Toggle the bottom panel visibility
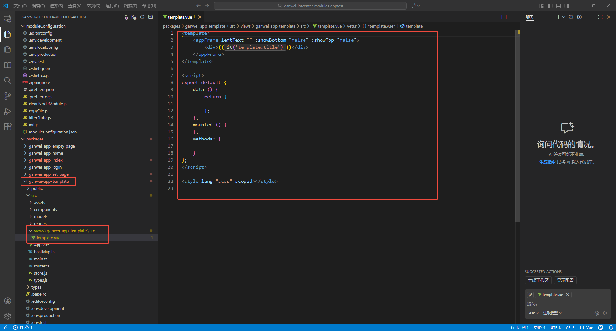Viewport: 616px width, 331px height. pos(559,6)
